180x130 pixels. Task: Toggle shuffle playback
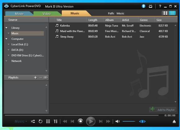pos(33,121)
